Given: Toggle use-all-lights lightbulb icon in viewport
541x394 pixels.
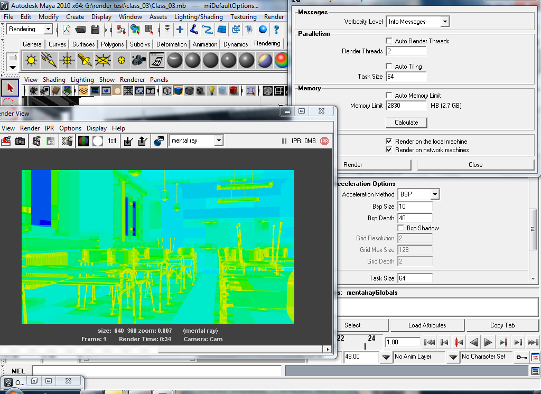Looking at the screenshot, I should pos(211,91).
